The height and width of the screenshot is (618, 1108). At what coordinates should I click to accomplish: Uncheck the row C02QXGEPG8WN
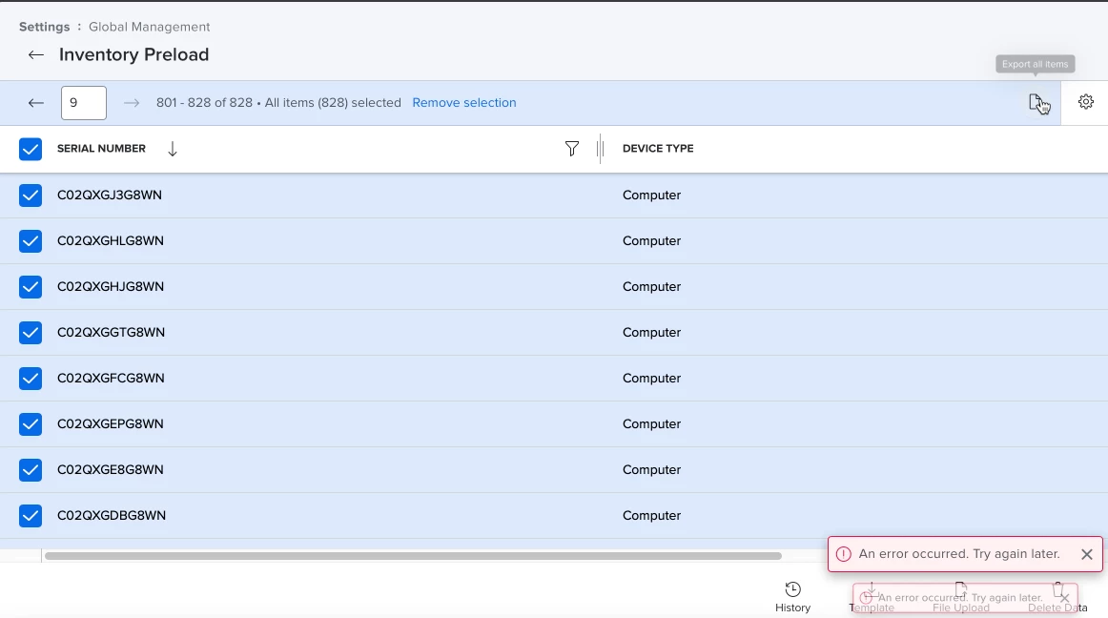coord(31,424)
